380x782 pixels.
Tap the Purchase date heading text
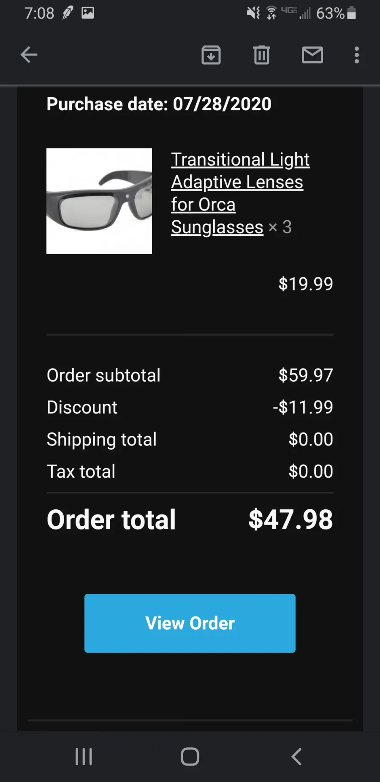pos(159,104)
